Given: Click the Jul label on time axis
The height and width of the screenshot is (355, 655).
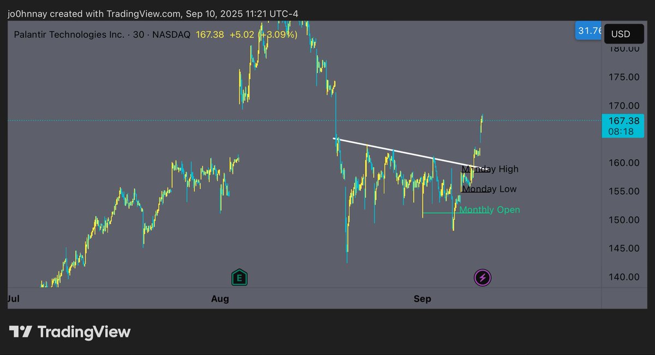Looking at the screenshot, I should tap(14, 299).
